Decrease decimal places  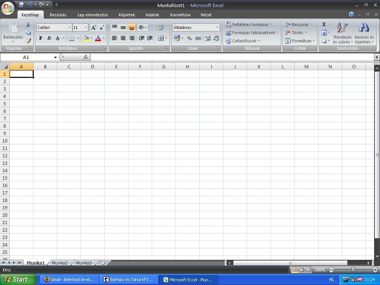click(216, 38)
